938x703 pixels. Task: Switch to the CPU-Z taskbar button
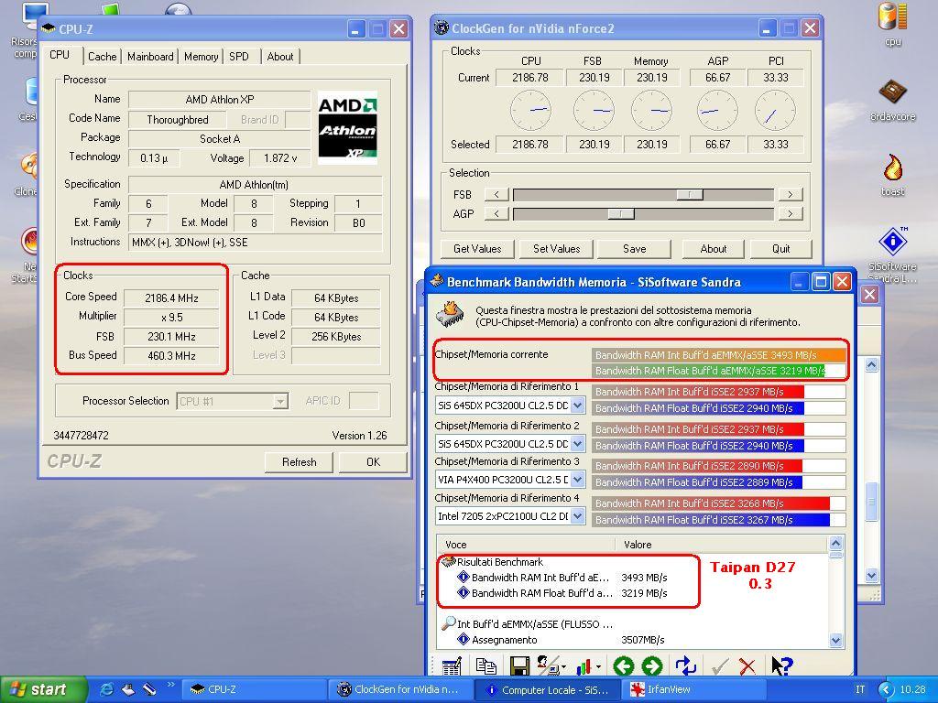pyautogui.click(x=254, y=690)
